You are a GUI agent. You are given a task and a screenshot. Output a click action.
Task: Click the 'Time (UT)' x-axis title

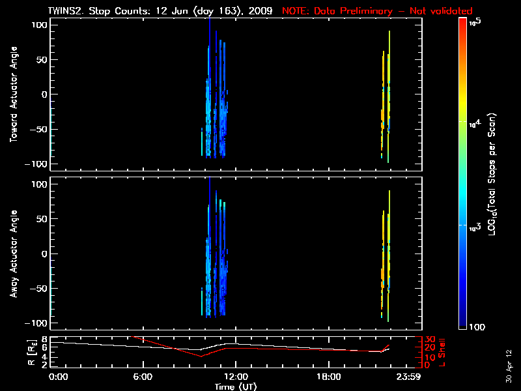pos(236,386)
